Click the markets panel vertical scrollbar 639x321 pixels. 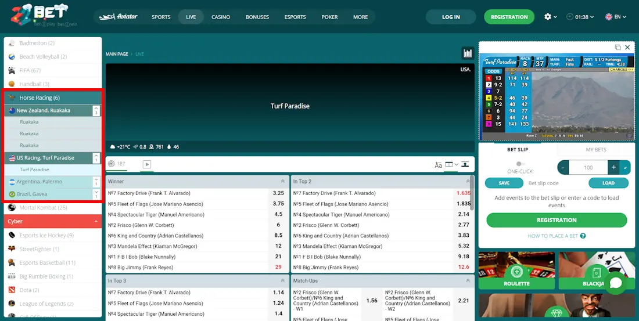(x=472, y=193)
